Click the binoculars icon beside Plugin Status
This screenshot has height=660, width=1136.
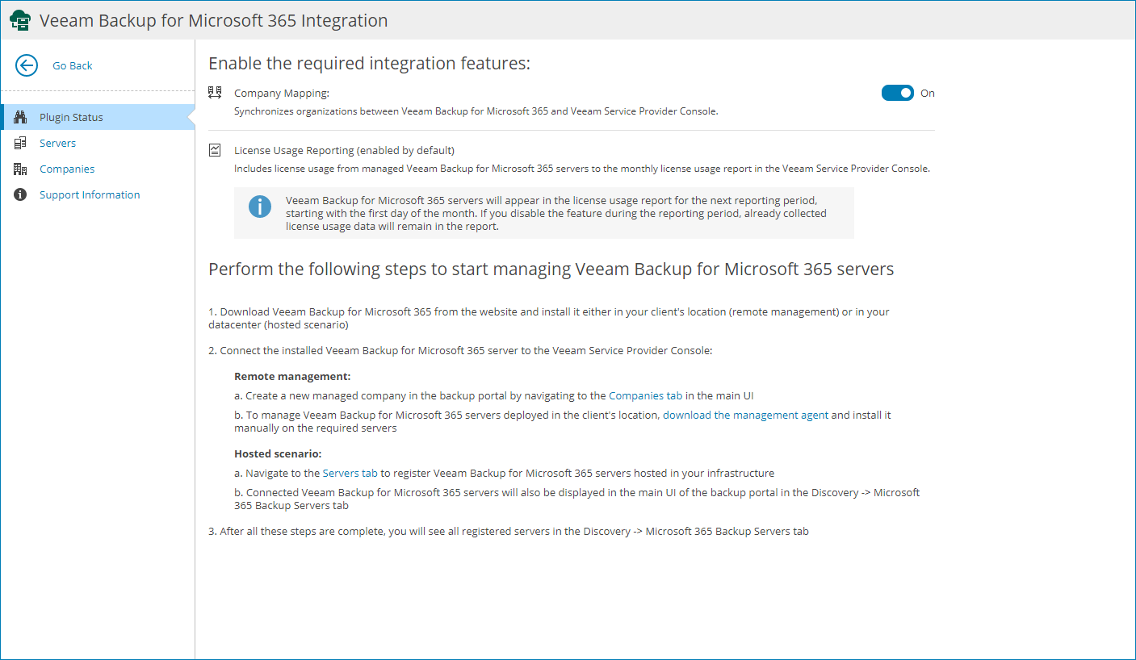click(x=21, y=117)
